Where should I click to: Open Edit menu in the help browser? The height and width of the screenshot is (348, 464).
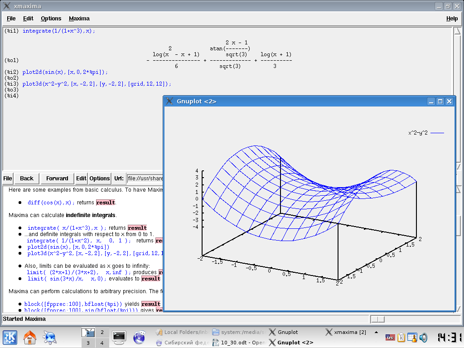tap(81, 179)
